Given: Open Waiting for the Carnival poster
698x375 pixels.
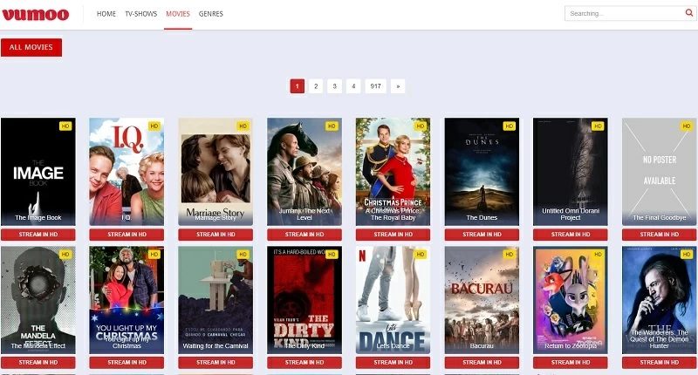Looking at the screenshot, I should coord(216,300).
